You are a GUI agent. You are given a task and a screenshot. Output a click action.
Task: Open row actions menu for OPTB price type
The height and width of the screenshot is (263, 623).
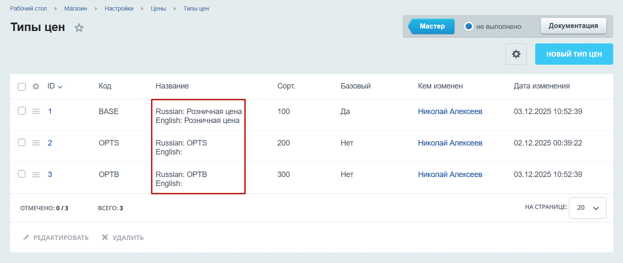pyautogui.click(x=36, y=174)
